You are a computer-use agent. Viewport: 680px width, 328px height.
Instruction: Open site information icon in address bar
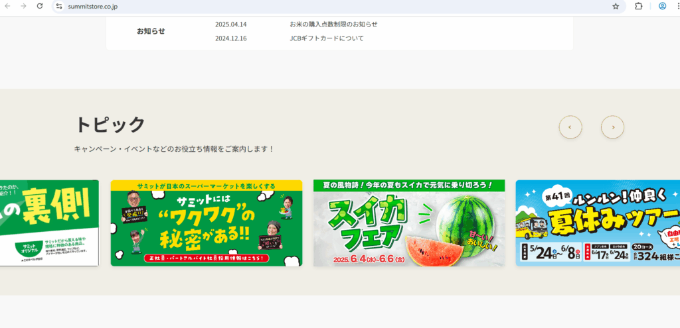click(x=59, y=7)
